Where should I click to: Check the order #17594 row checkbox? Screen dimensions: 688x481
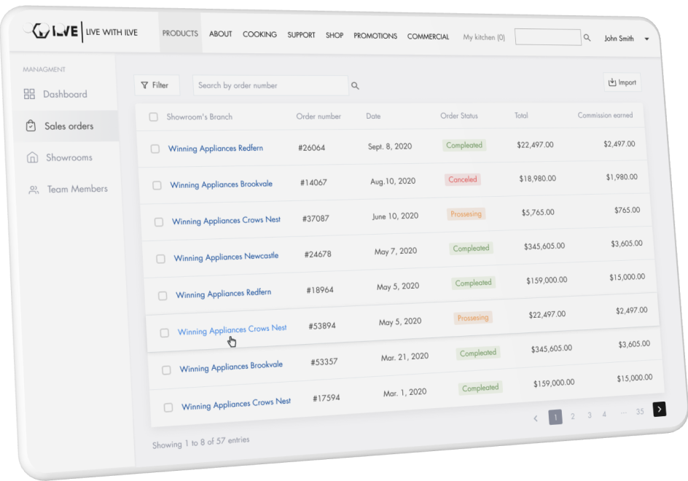[168, 407]
